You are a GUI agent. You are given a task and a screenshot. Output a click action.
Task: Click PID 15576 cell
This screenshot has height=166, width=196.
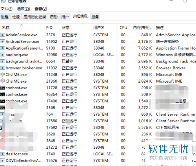coord(52,160)
